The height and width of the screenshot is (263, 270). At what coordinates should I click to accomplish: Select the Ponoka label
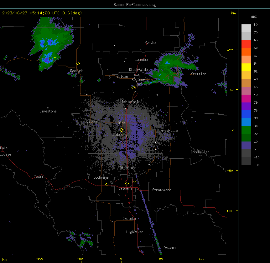tap(150, 42)
